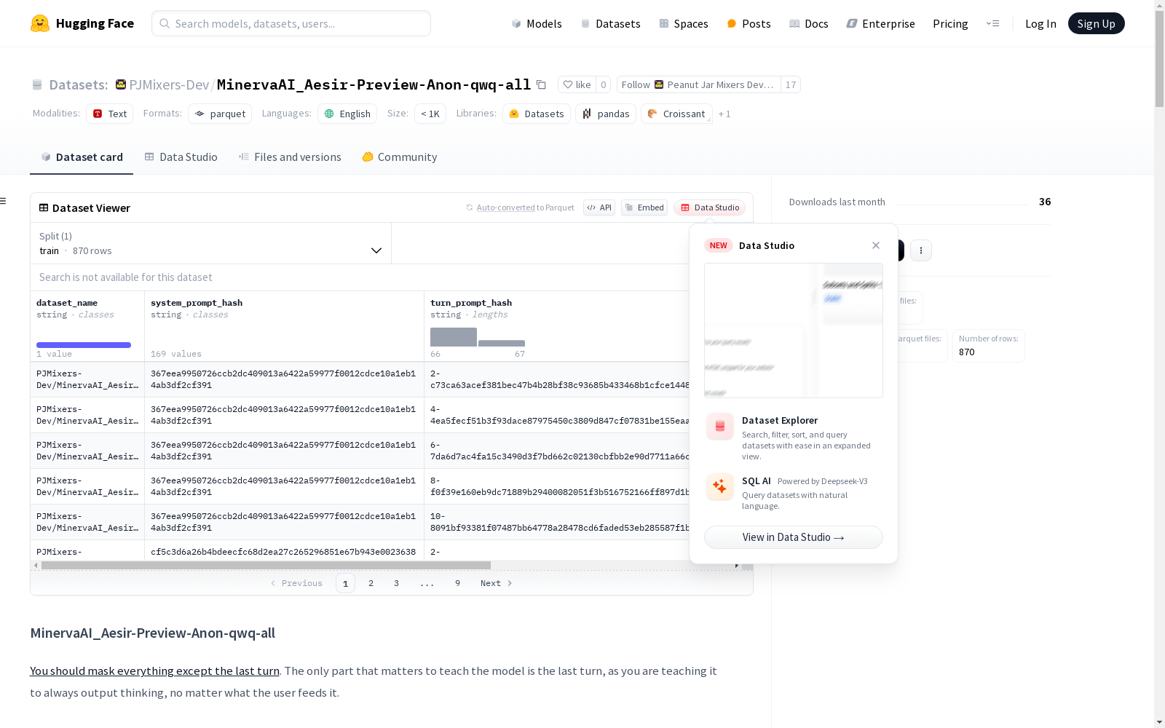Click the pandas library tag
Viewport: 1165px width, 728px height.
point(606,114)
